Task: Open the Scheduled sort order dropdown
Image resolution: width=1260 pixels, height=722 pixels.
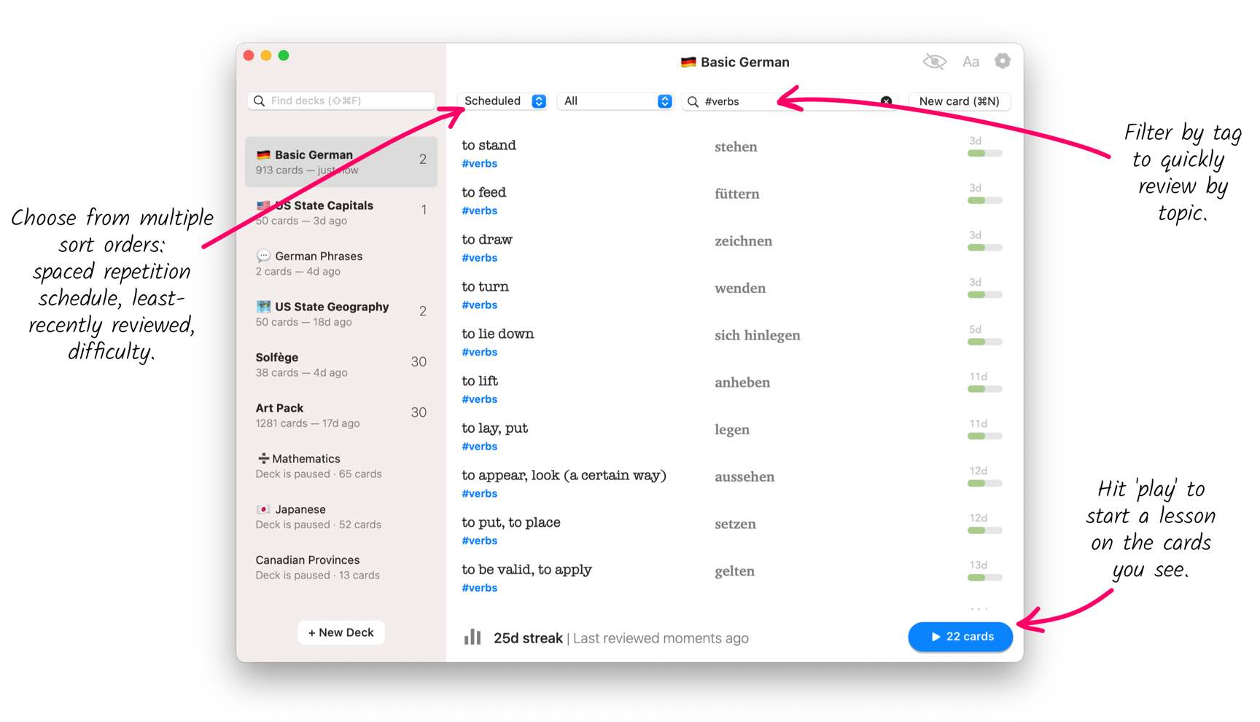Action: (505, 101)
